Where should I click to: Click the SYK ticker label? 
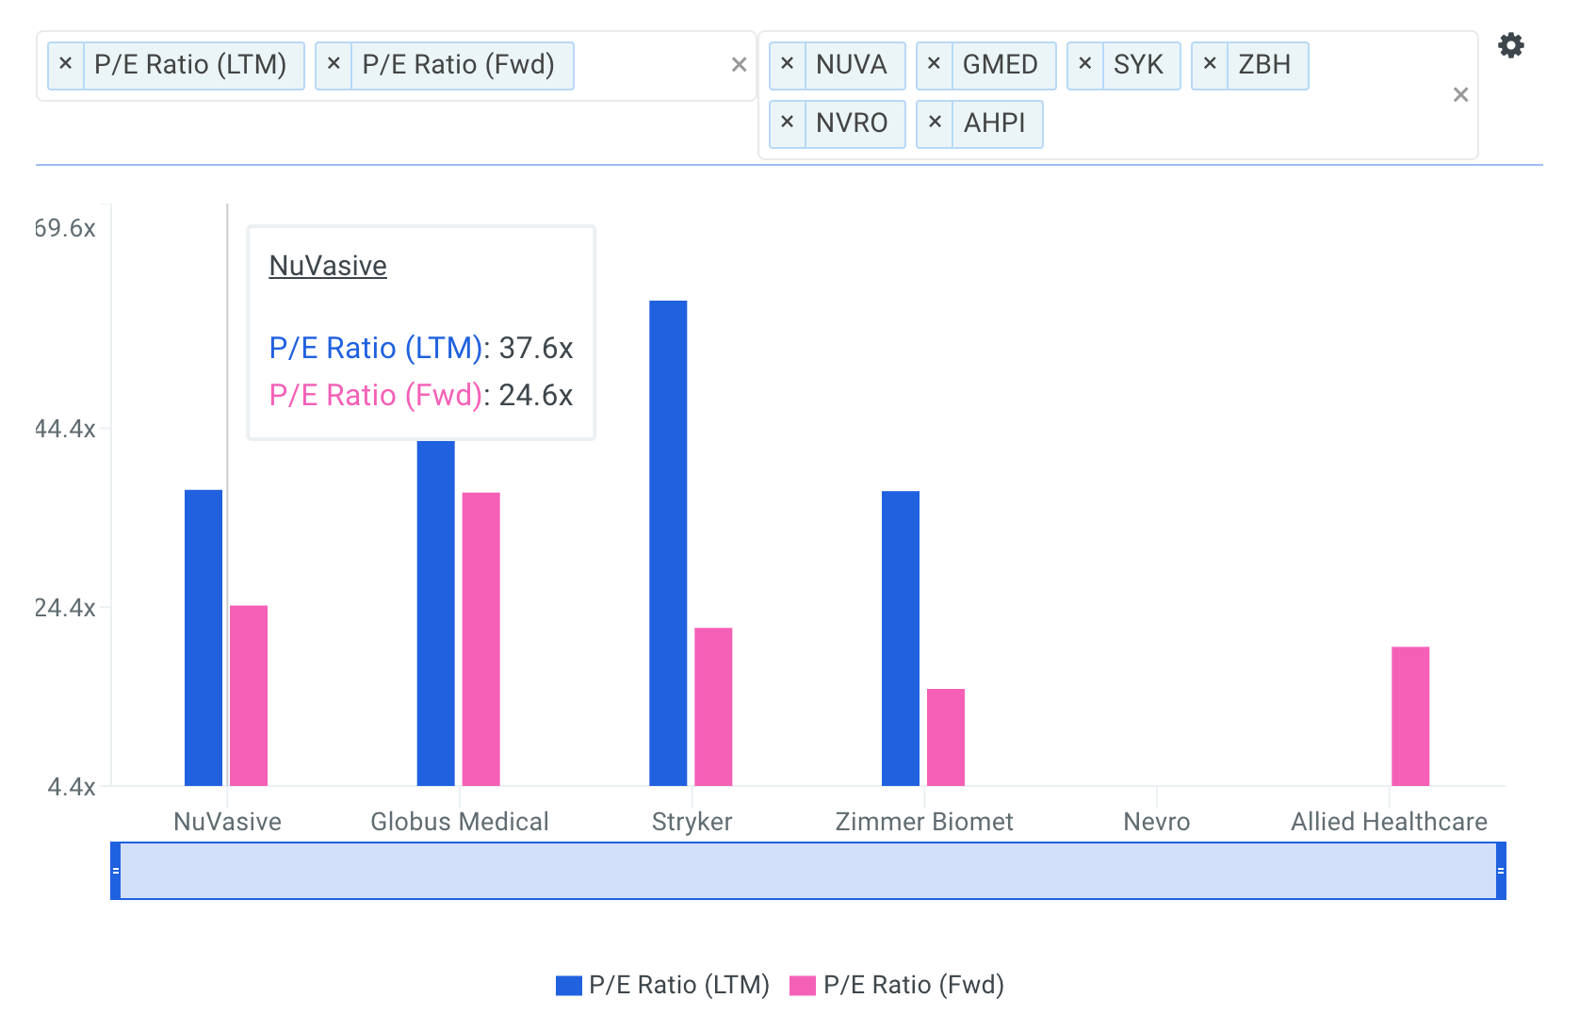(1139, 65)
